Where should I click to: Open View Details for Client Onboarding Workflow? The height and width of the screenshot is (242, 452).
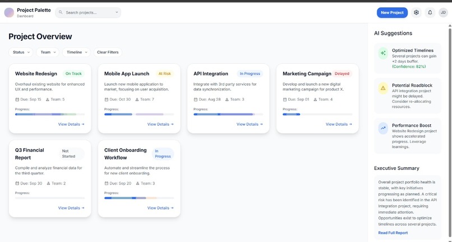point(160,208)
